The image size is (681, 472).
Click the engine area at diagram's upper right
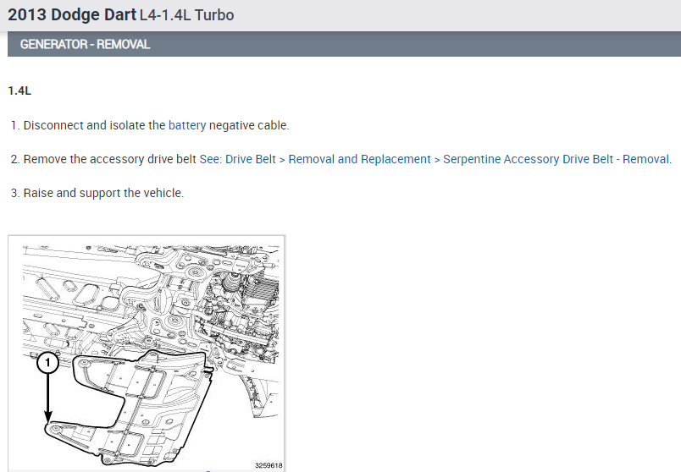[x=243, y=304]
